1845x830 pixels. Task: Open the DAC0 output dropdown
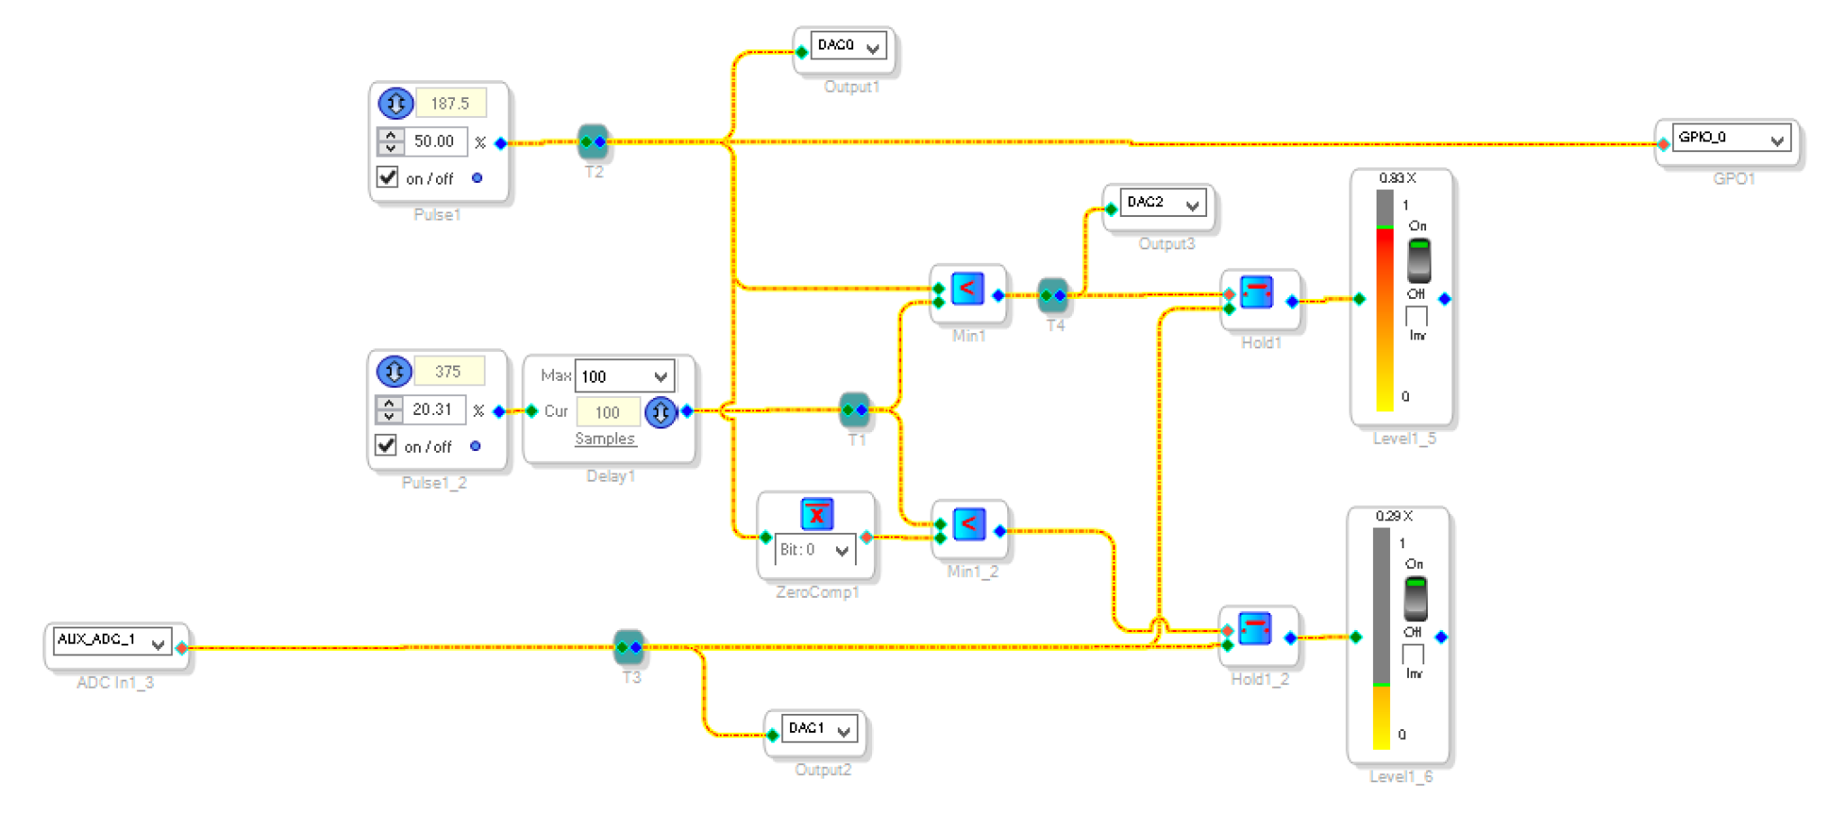click(849, 46)
